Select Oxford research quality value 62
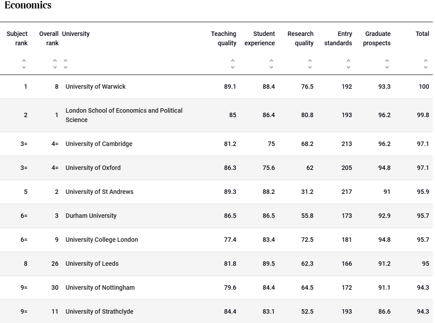 pos(310,168)
